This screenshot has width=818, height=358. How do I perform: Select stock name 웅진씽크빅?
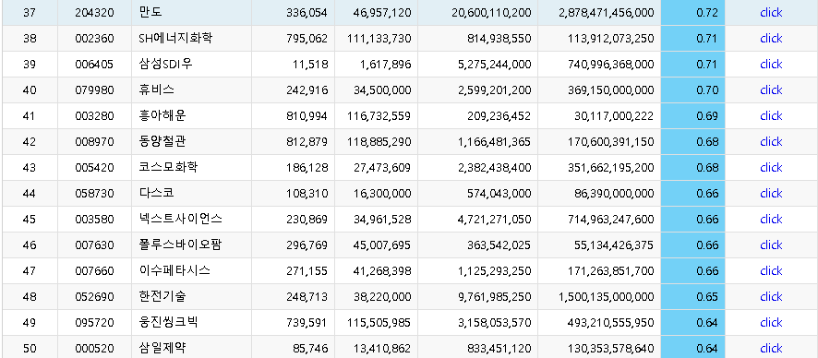coord(169,323)
